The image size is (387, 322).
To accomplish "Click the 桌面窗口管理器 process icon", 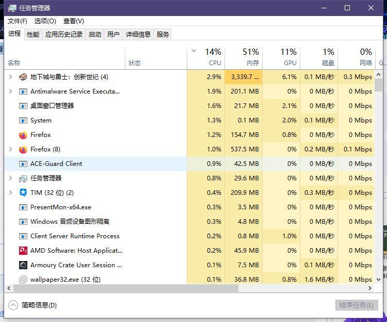I will [23, 106].
